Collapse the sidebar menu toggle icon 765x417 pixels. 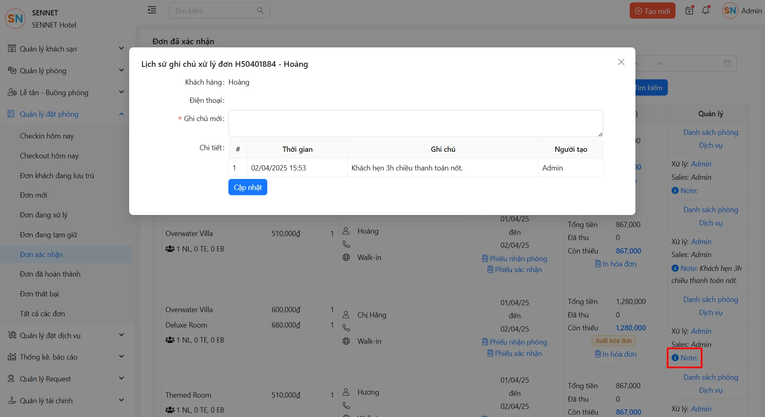(x=152, y=10)
